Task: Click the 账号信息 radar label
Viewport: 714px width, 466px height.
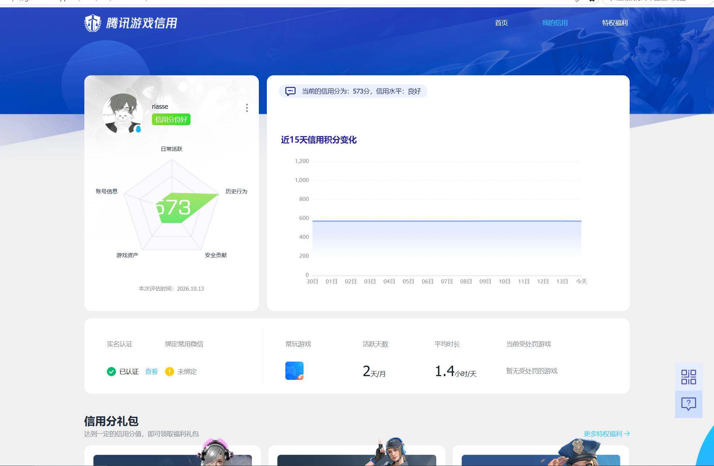Action: [x=107, y=191]
